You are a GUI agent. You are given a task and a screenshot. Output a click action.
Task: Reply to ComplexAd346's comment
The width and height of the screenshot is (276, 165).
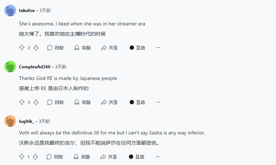click(55, 102)
